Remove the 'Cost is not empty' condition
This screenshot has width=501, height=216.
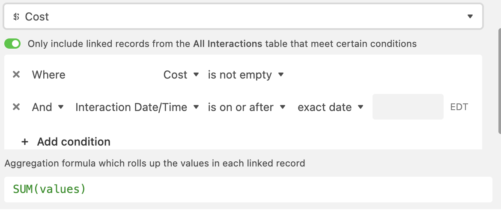(16, 75)
